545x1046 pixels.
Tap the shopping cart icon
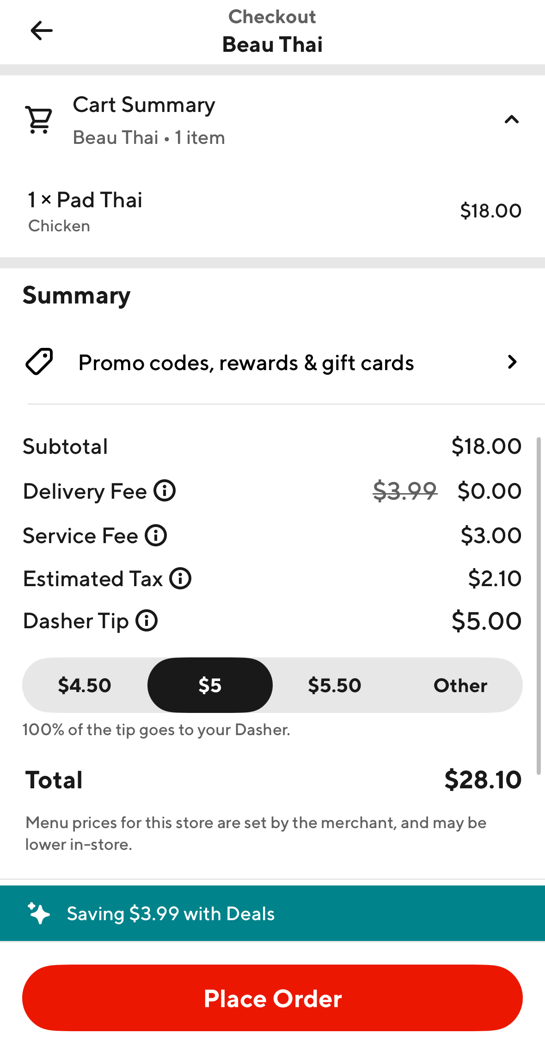coord(39,120)
